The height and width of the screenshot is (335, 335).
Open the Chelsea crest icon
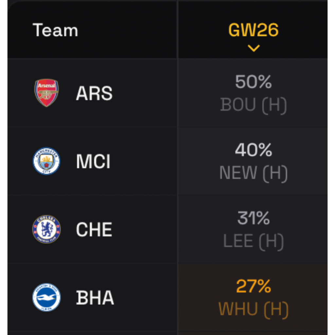pos(46,229)
